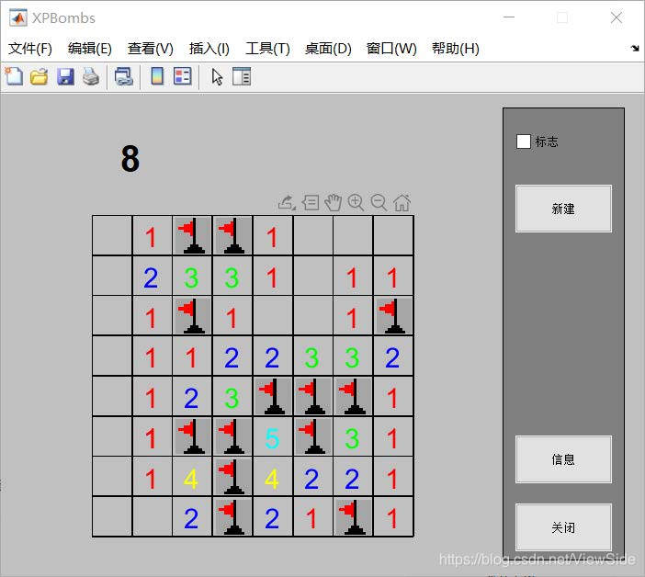
Task: Click the axes export icon
Action: click(287, 202)
